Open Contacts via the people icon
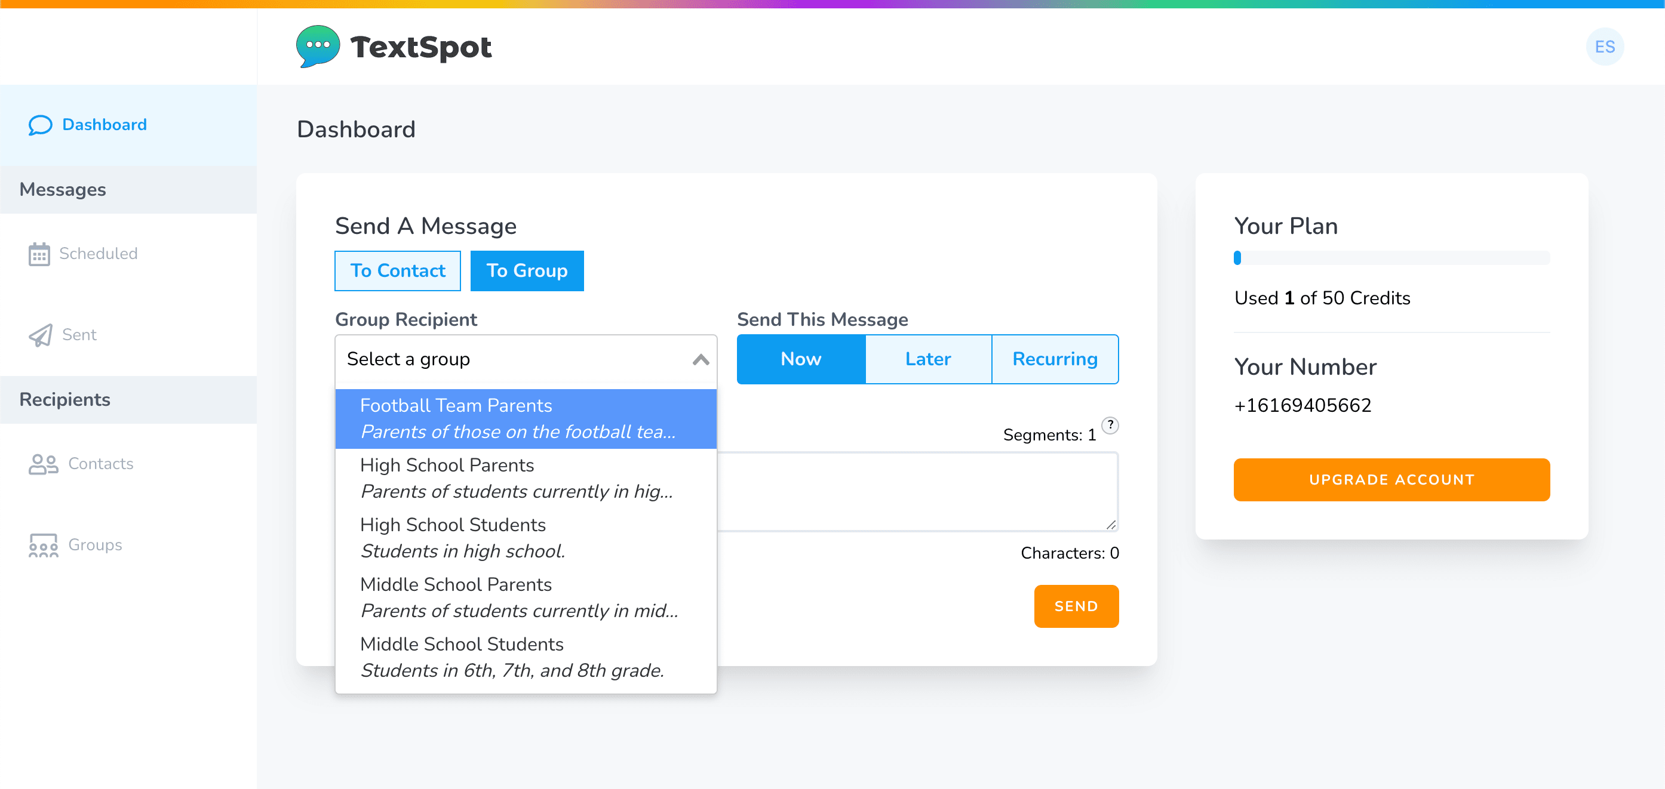Viewport: 1665px width, 789px height. [x=44, y=464]
